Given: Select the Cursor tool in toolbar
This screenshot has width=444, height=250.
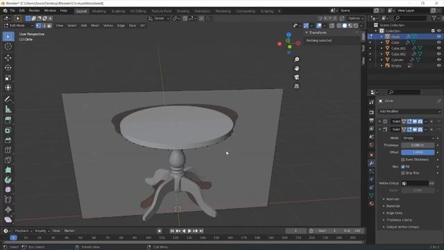Looking at the screenshot, I should click(8, 47).
